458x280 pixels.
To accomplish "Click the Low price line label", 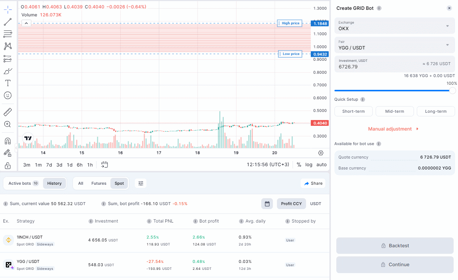I will click(x=290, y=54).
